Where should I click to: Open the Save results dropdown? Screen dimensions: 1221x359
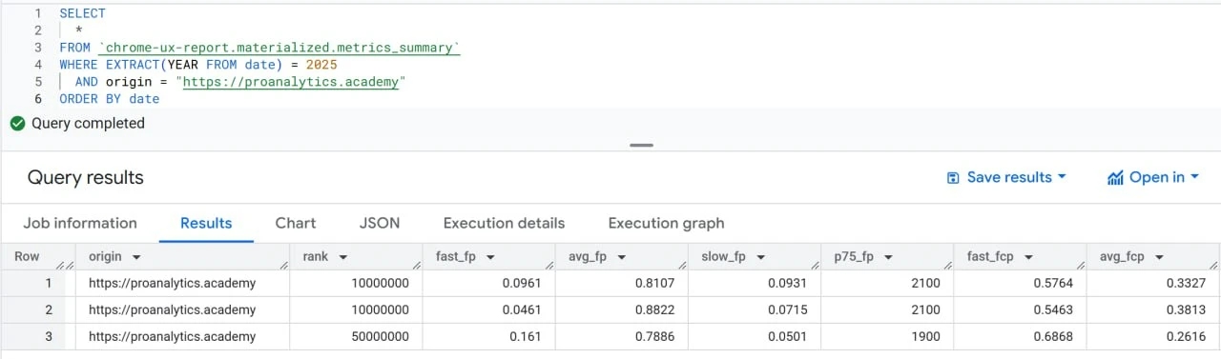click(x=1005, y=177)
